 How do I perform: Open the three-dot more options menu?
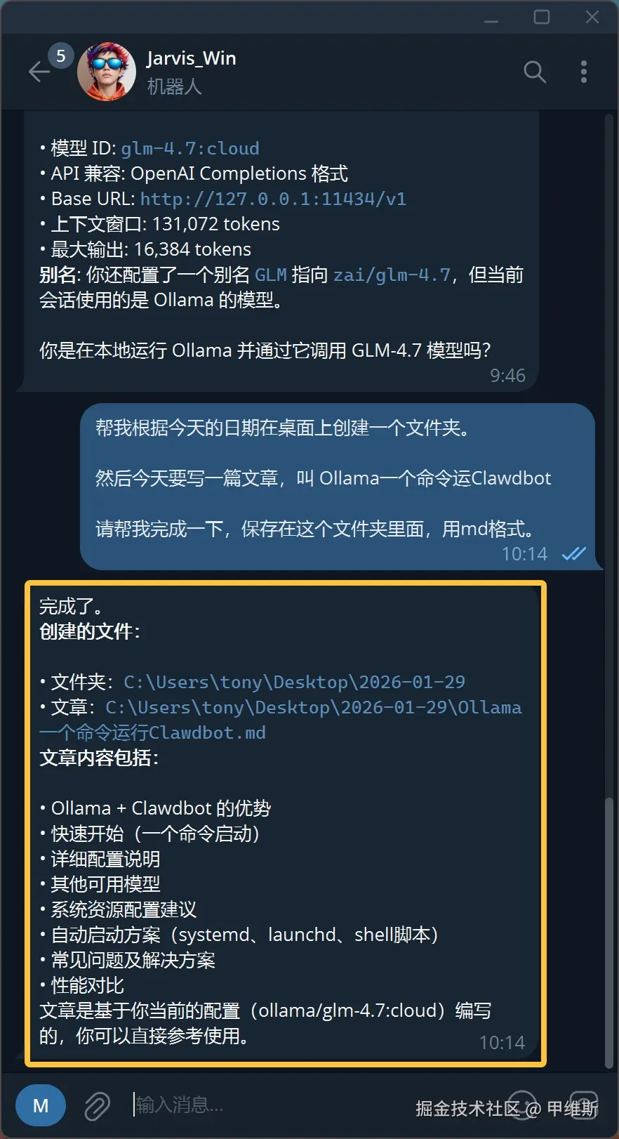point(584,72)
